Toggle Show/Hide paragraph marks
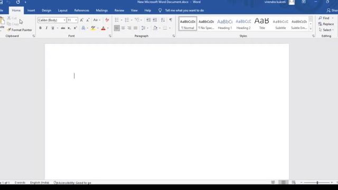 (x=171, y=20)
